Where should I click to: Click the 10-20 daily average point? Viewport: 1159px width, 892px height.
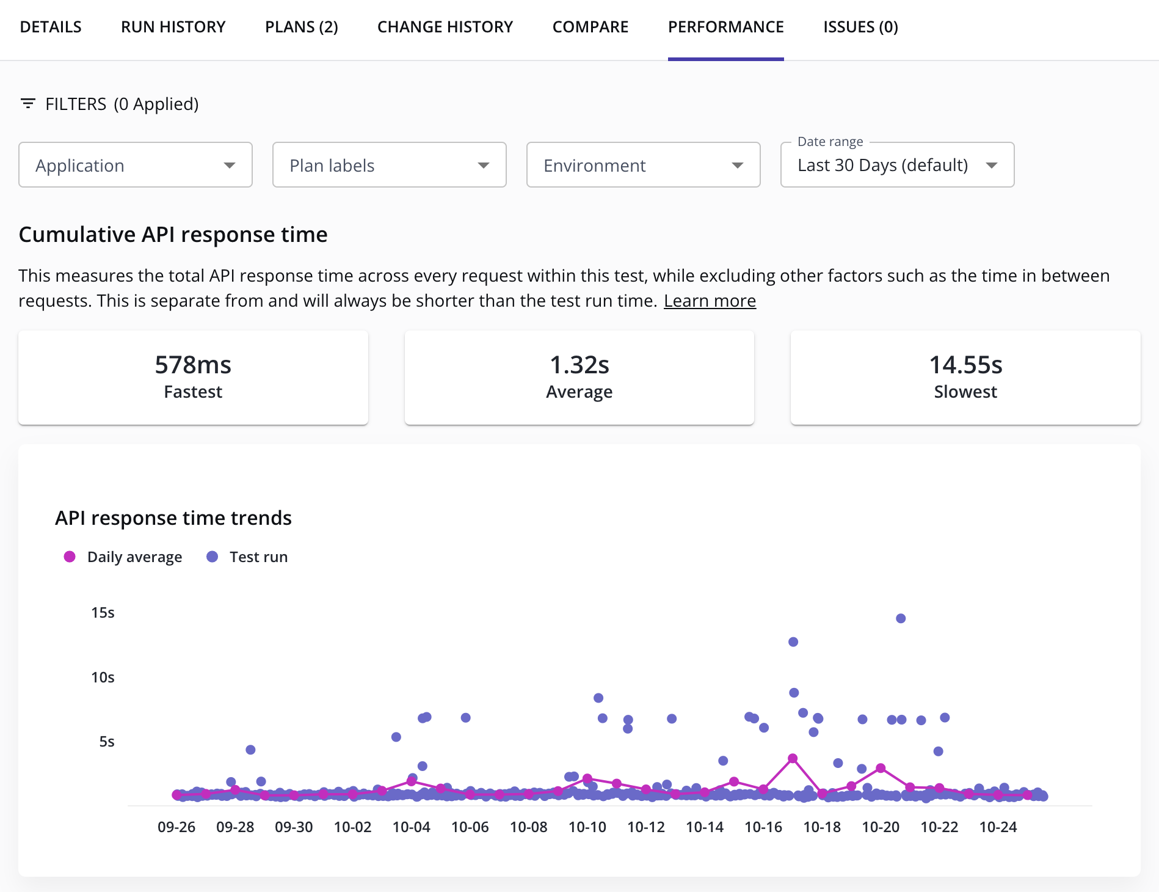881,768
